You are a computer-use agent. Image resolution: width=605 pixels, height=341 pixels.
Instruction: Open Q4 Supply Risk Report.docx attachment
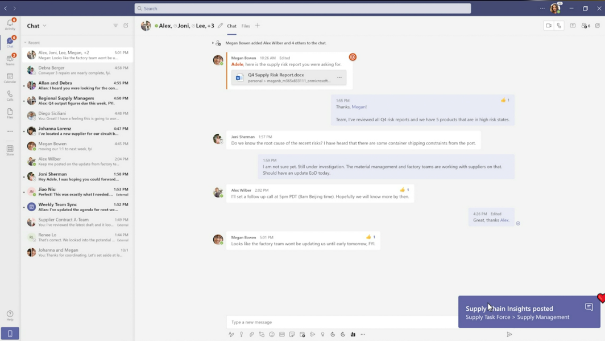coord(289,77)
